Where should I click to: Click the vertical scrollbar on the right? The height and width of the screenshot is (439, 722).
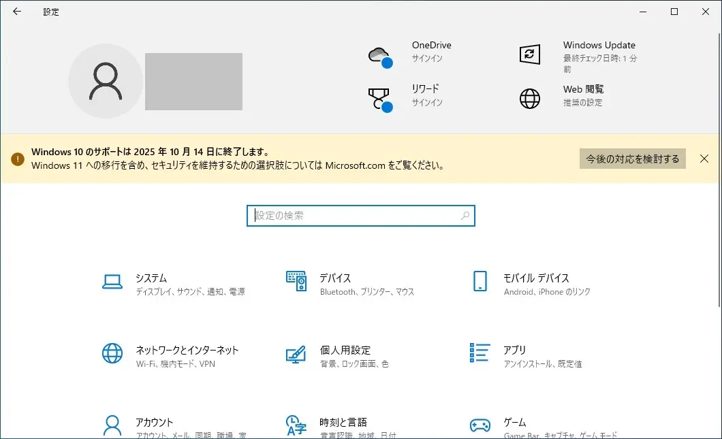719,169
